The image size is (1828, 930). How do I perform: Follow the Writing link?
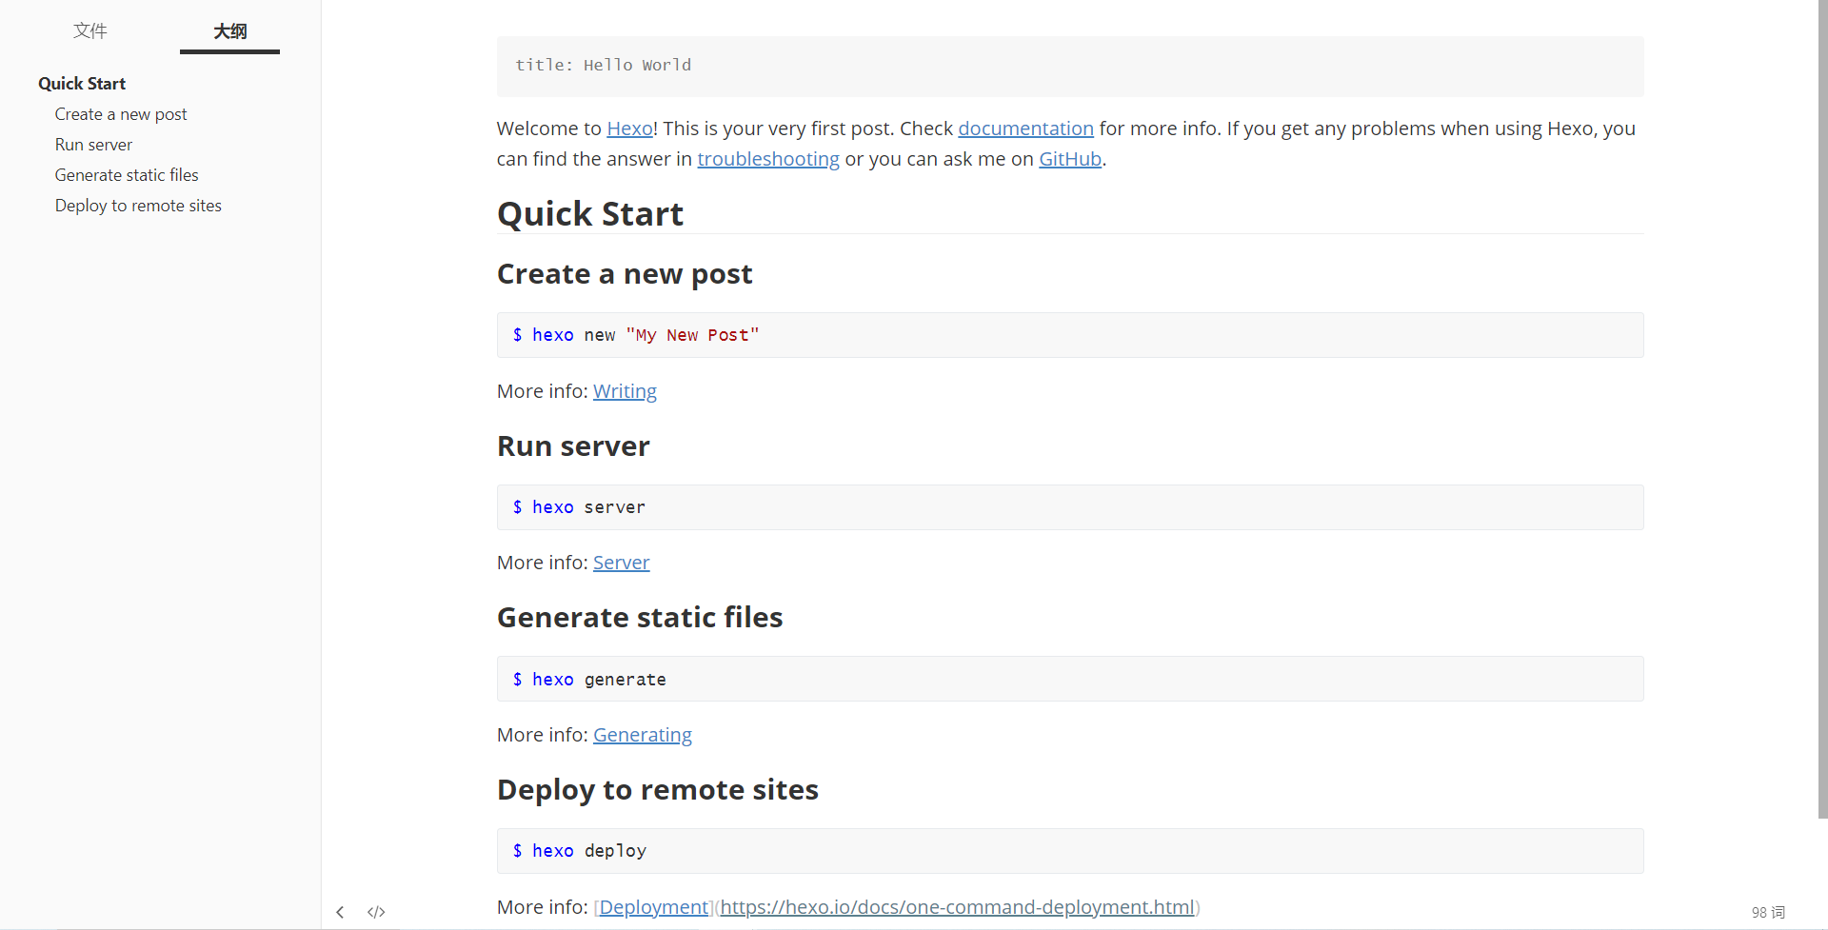(625, 391)
